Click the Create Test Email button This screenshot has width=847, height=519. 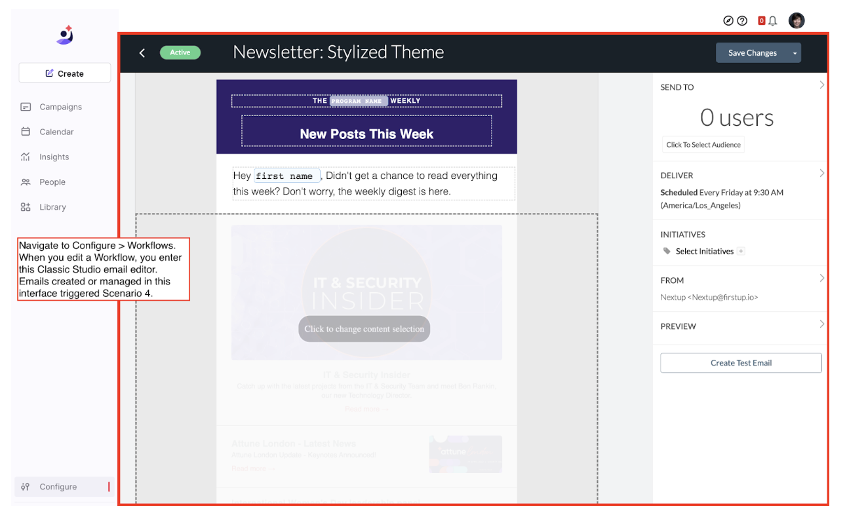pos(740,362)
